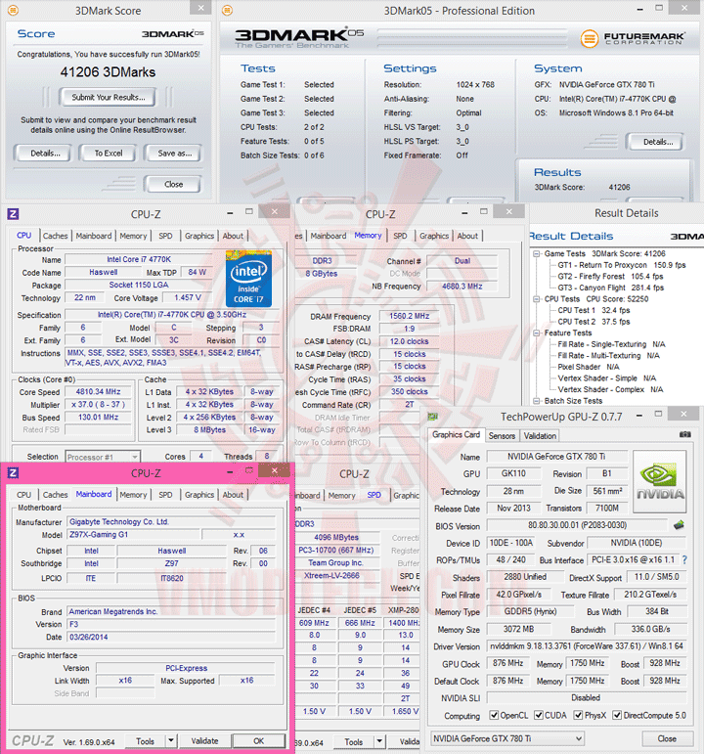704x754 pixels.
Task: Click Details button in 3DMark Score window
Action: click(x=45, y=154)
